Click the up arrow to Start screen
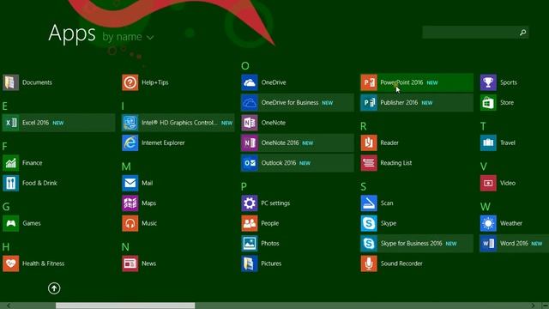This screenshot has height=309, width=549. point(54,288)
